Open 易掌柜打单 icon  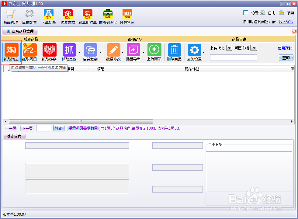tap(88, 17)
